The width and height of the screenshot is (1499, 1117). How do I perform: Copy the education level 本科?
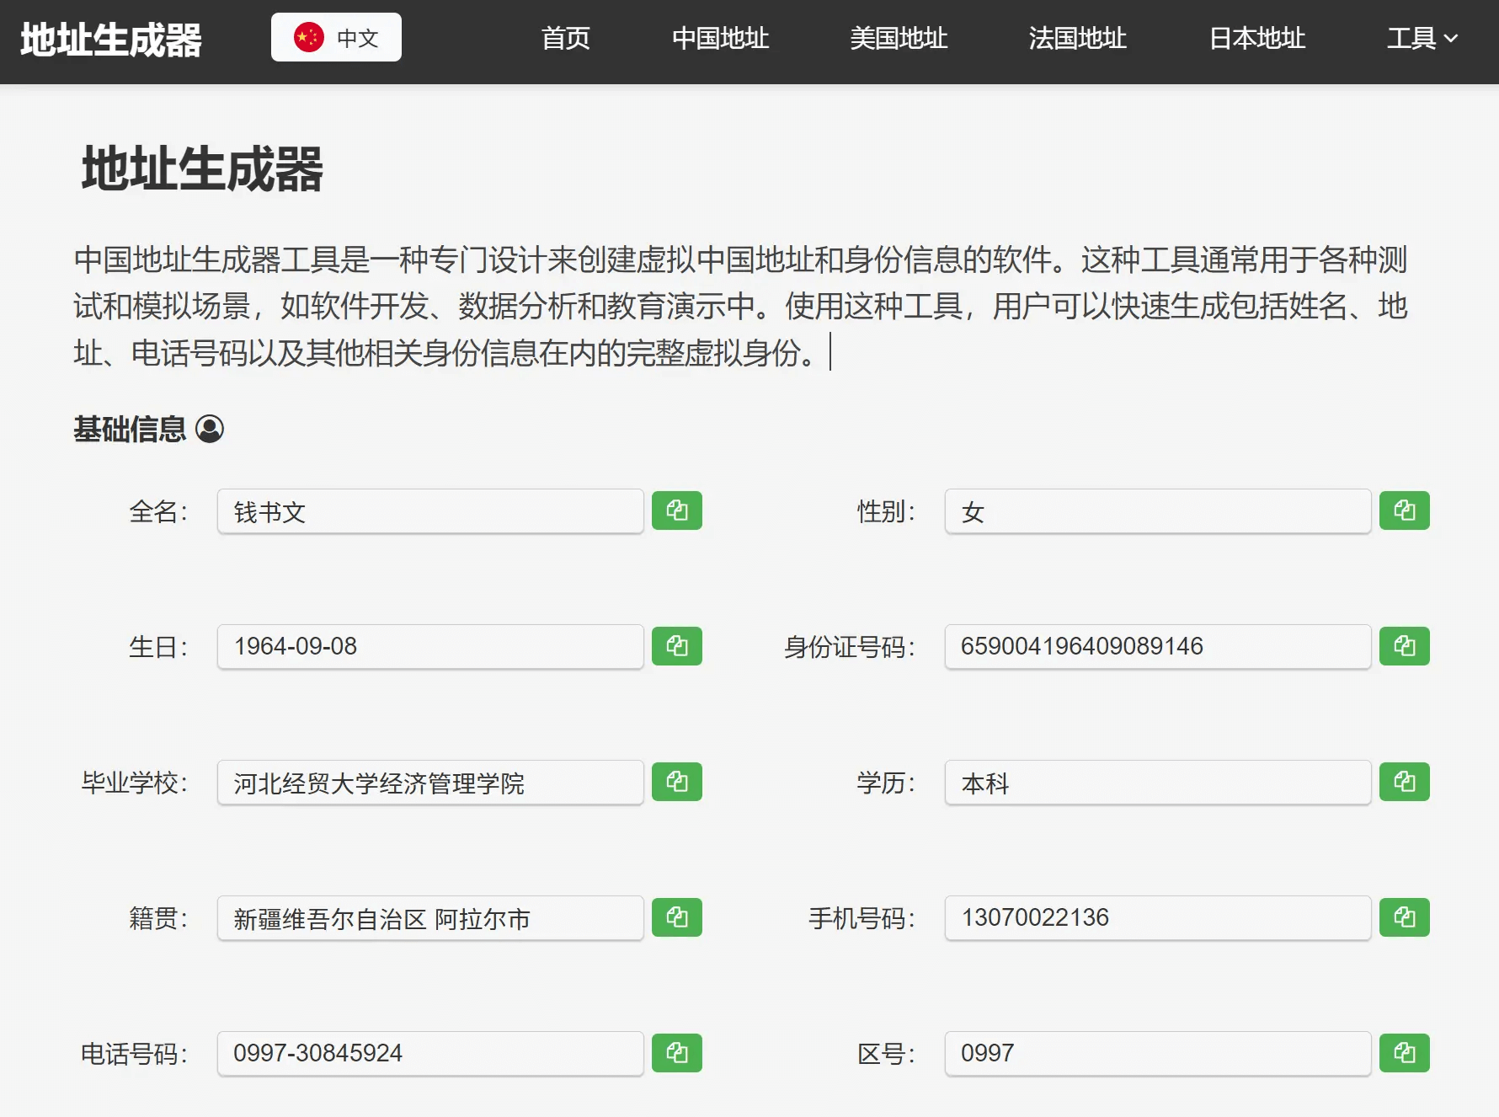(1404, 782)
